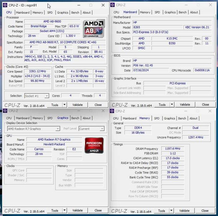This screenshot has width=218, height=216.
Task: Click Tools button in the Memory tab window
Action: [x=161, y=211]
